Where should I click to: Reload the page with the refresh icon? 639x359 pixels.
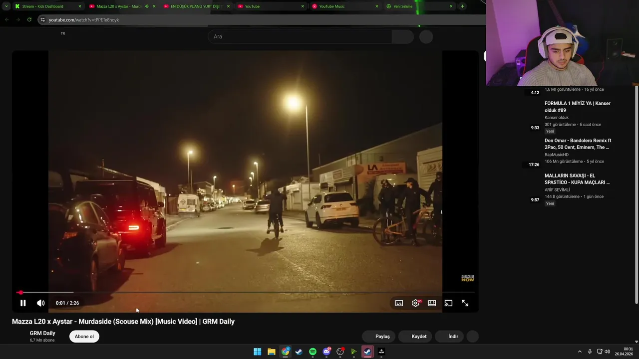[x=29, y=19]
